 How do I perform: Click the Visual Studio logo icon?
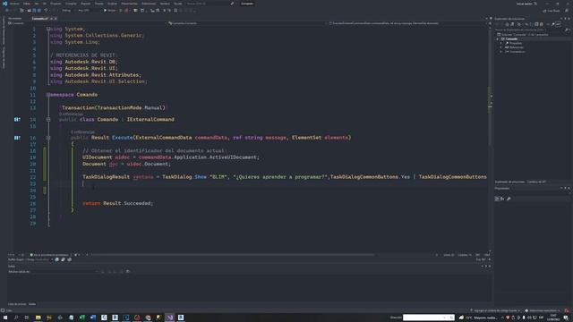(4, 4)
